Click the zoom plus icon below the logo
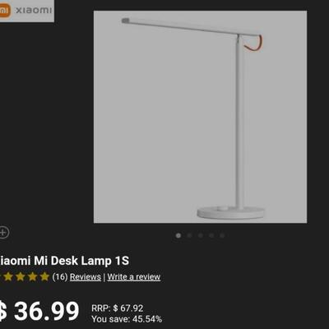The height and width of the screenshot is (329, 329). (3, 233)
